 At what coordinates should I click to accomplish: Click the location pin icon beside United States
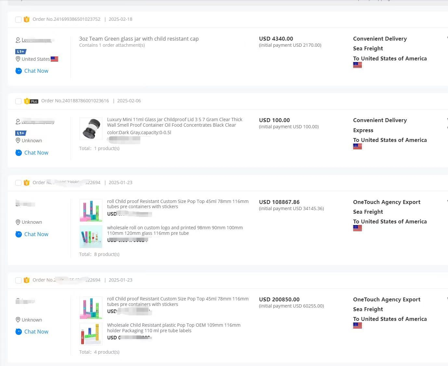(18, 59)
